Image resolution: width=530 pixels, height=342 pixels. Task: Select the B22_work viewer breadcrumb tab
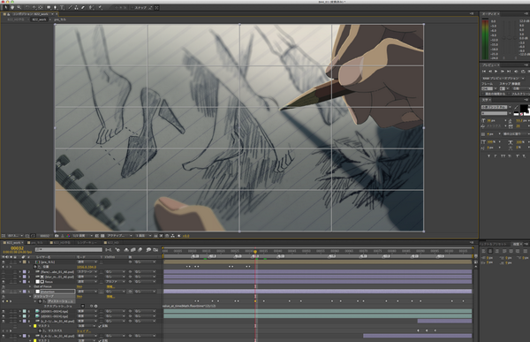(39, 19)
